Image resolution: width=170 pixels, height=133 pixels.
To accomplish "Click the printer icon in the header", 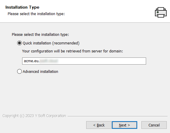I will [161, 12].
